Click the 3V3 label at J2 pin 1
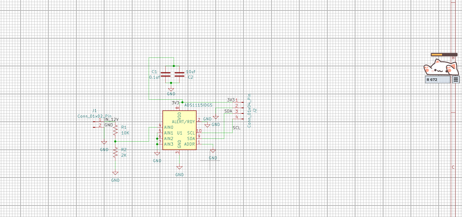Viewport: 462px width, 217px height. point(231,100)
